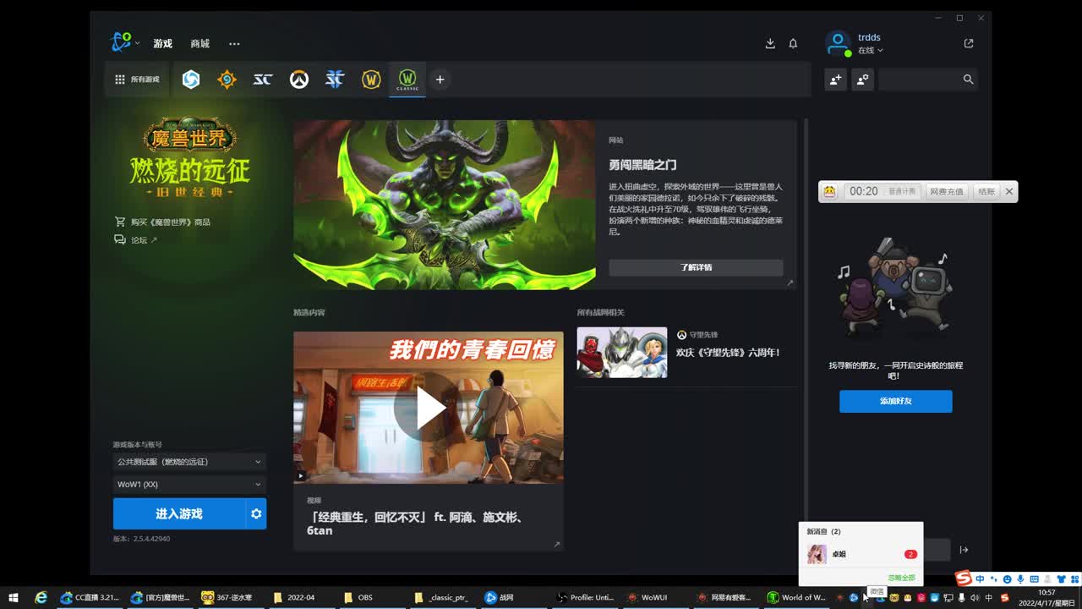Select the StarCraft Remastered icon

[263, 80]
